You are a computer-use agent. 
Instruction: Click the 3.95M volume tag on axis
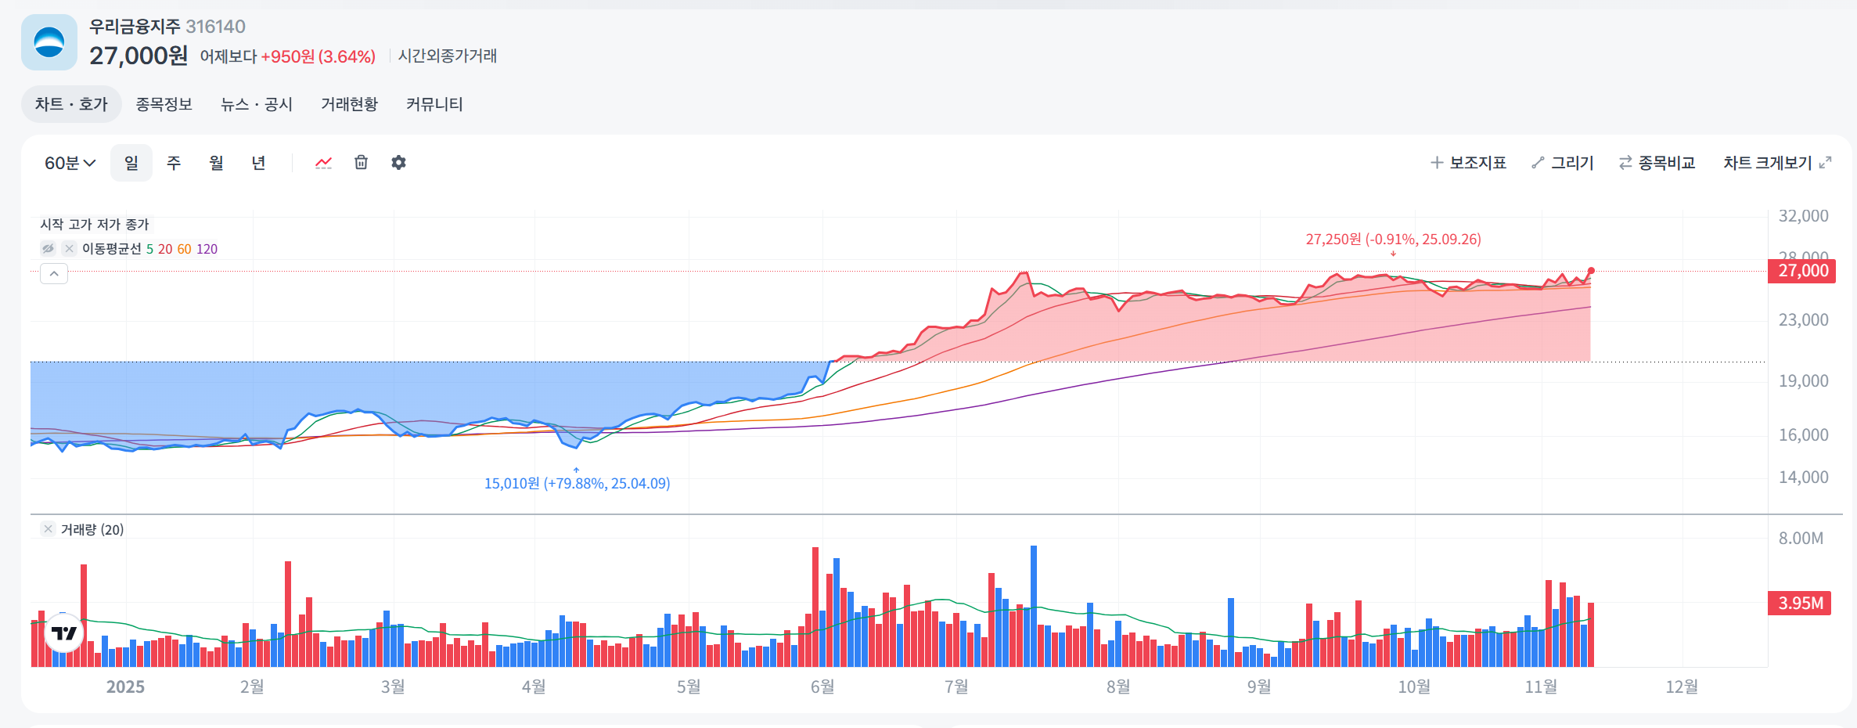1800,603
